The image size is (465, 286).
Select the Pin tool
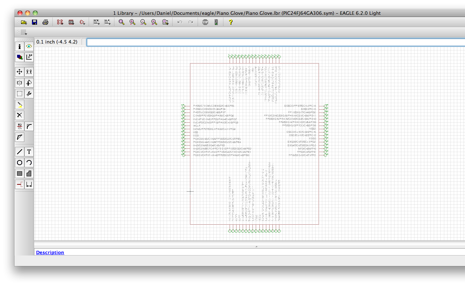[x=20, y=184]
